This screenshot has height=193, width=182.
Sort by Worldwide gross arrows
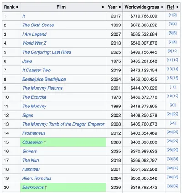pyautogui.click(x=162, y=7)
